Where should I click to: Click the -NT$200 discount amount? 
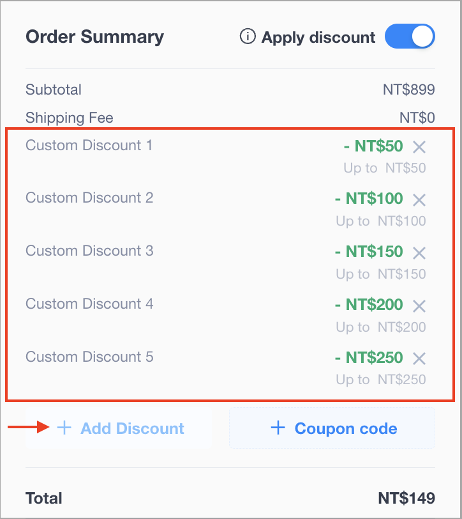369,304
